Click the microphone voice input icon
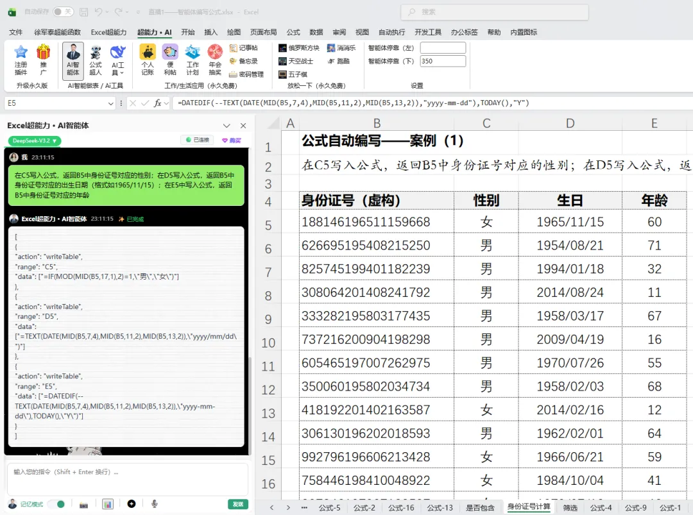 pos(154,504)
